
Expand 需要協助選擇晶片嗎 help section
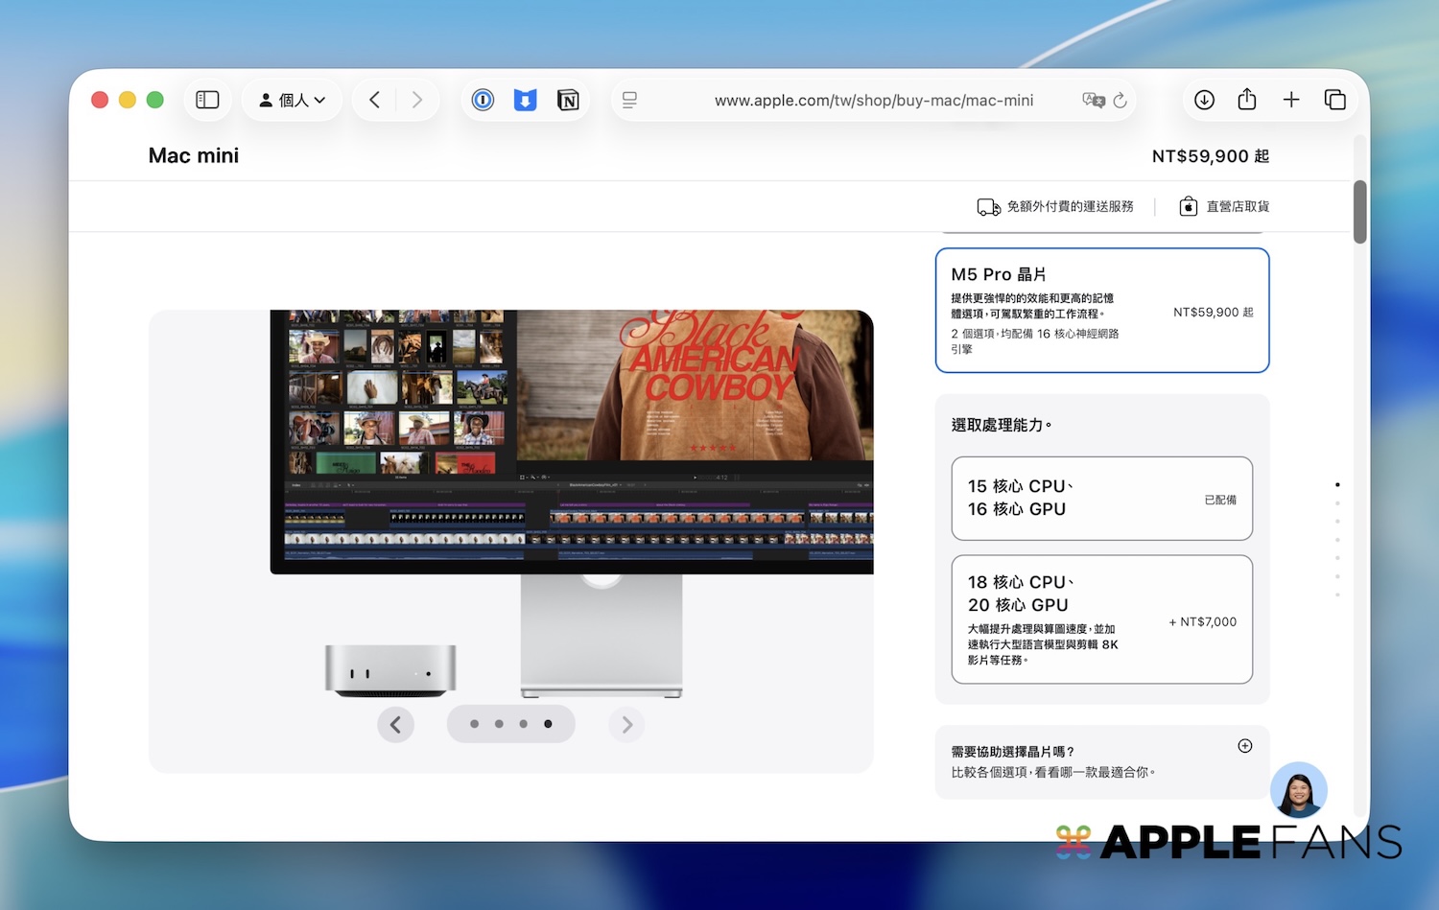(x=1102, y=761)
